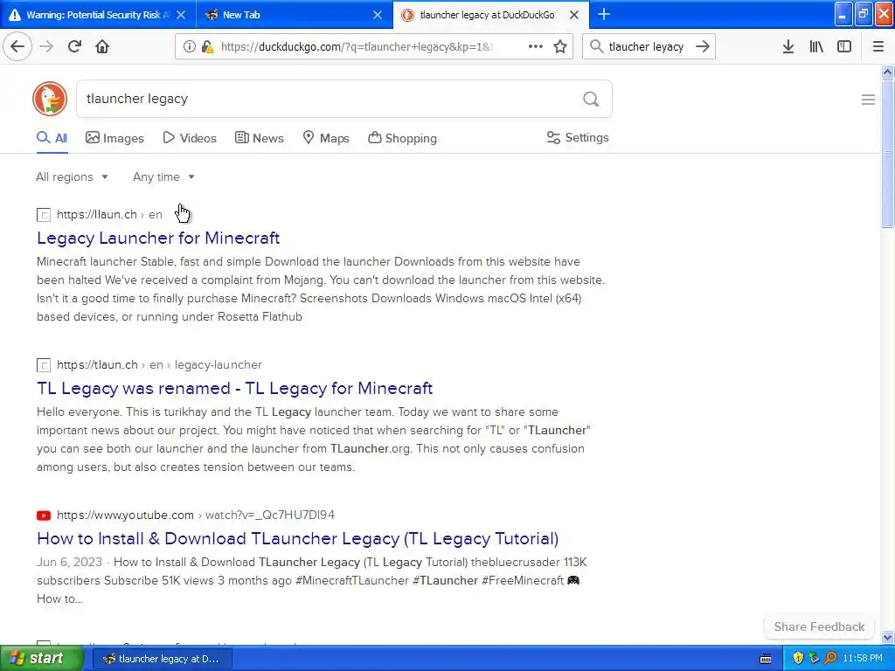Switch to the New Tab tab
Image resolution: width=895 pixels, height=671 pixels.
click(294, 15)
